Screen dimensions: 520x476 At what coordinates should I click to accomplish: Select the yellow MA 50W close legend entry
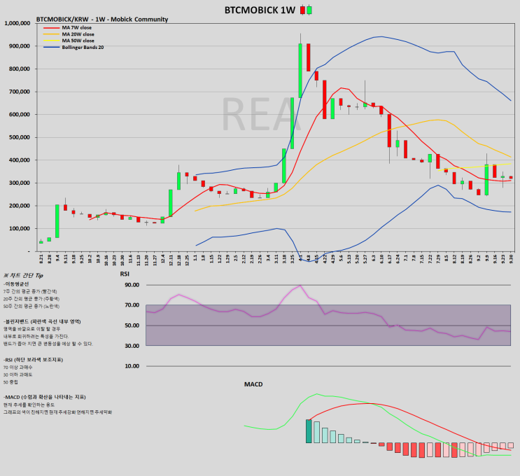[69, 41]
